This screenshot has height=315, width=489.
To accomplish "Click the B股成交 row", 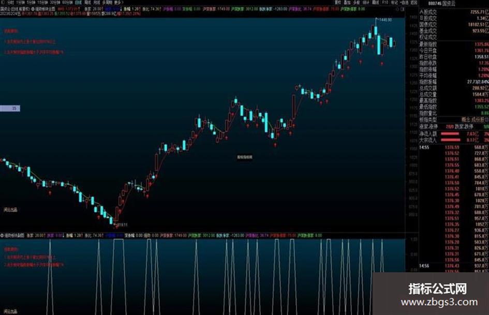I will click(454, 18).
